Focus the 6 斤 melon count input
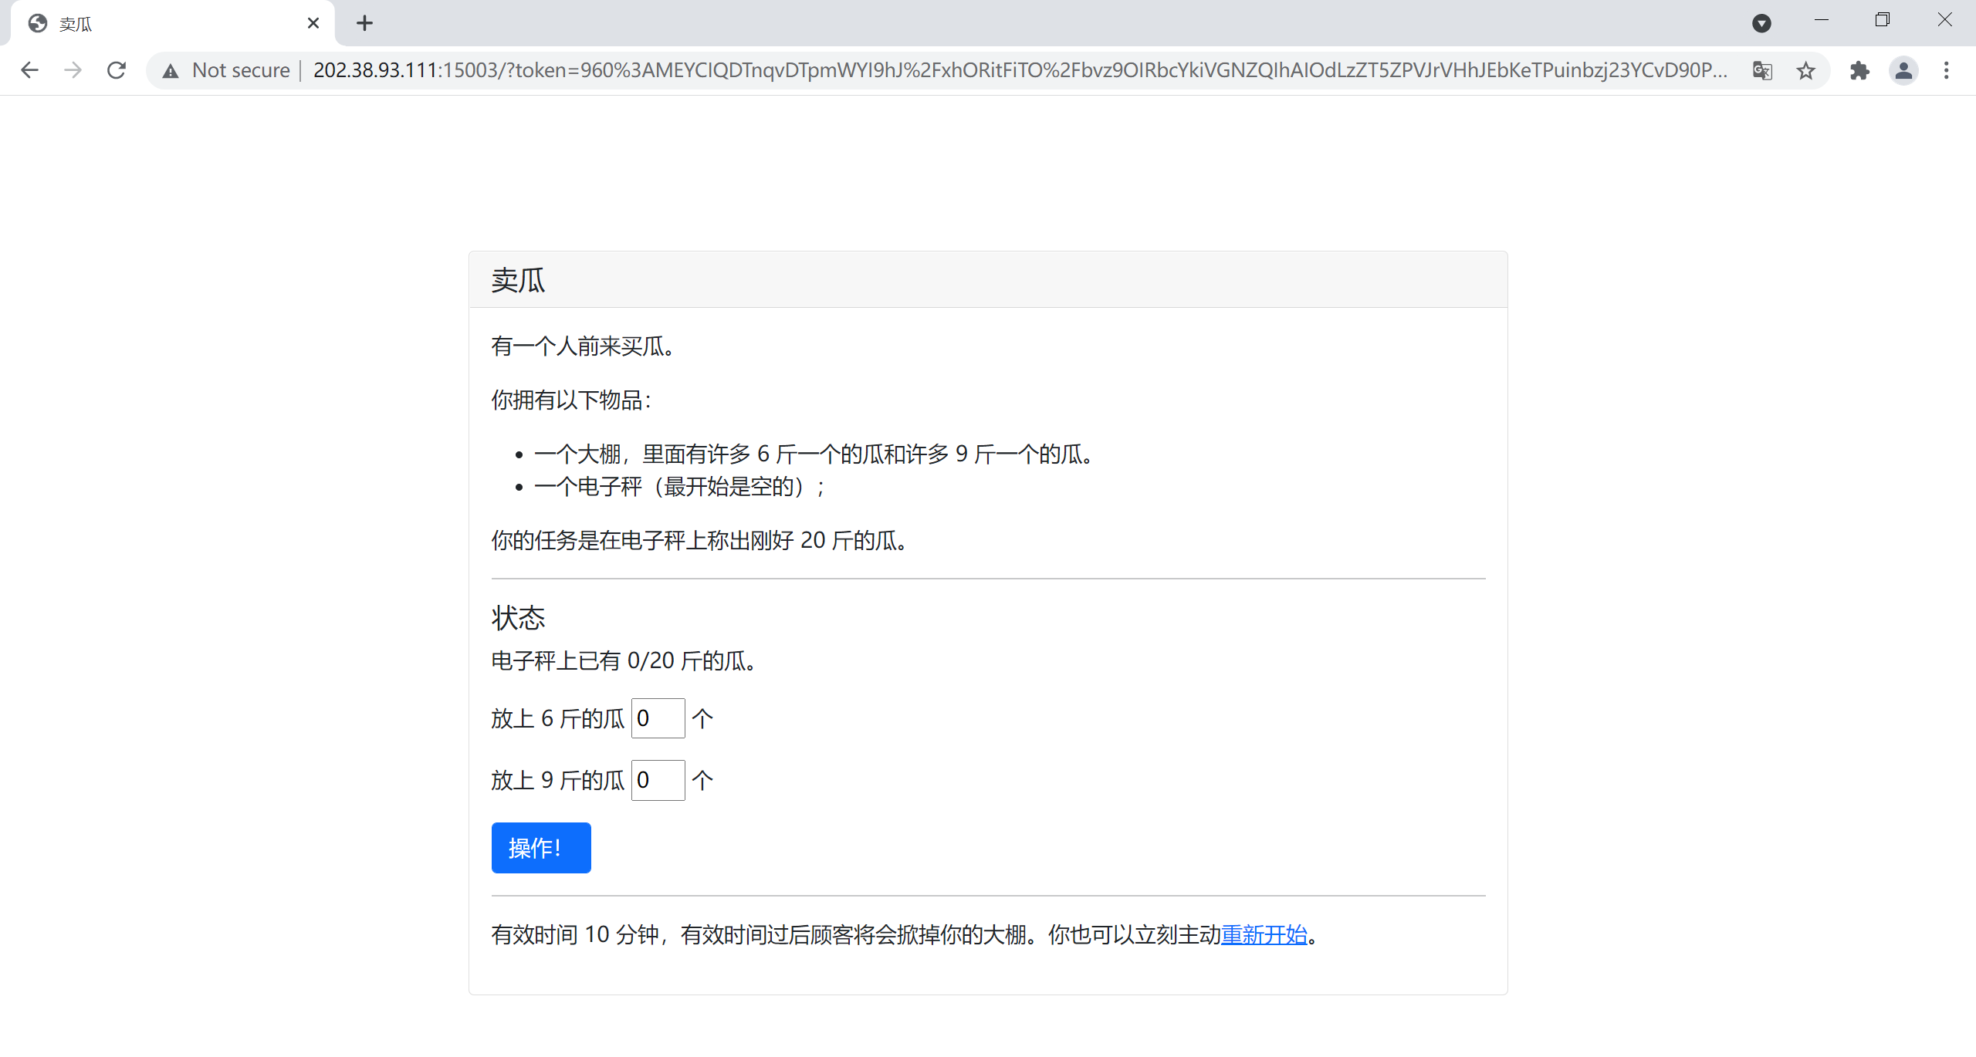The width and height of the screenshot is (1976, 1057). [x=658, y=718]
